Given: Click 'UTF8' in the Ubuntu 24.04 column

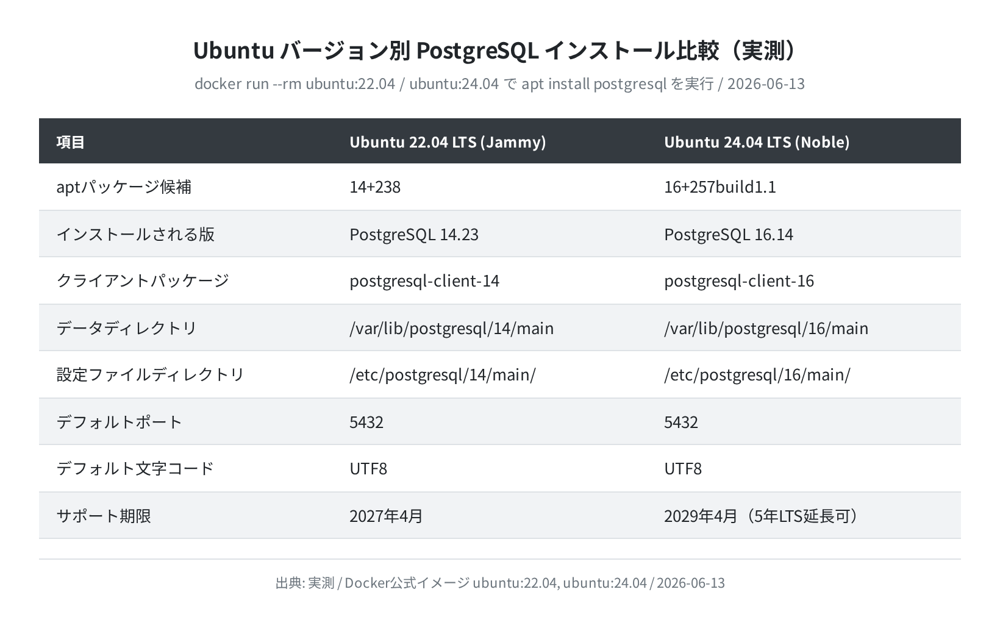Looking at the screenshot, I should coord(683,468).
